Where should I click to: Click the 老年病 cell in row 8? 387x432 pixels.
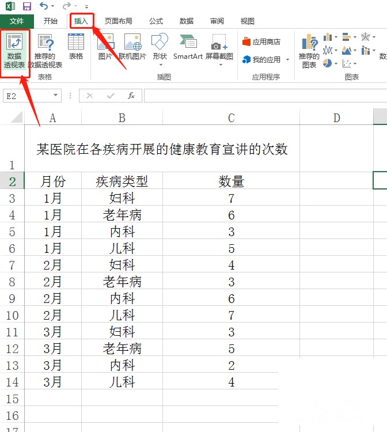point(122,282)
